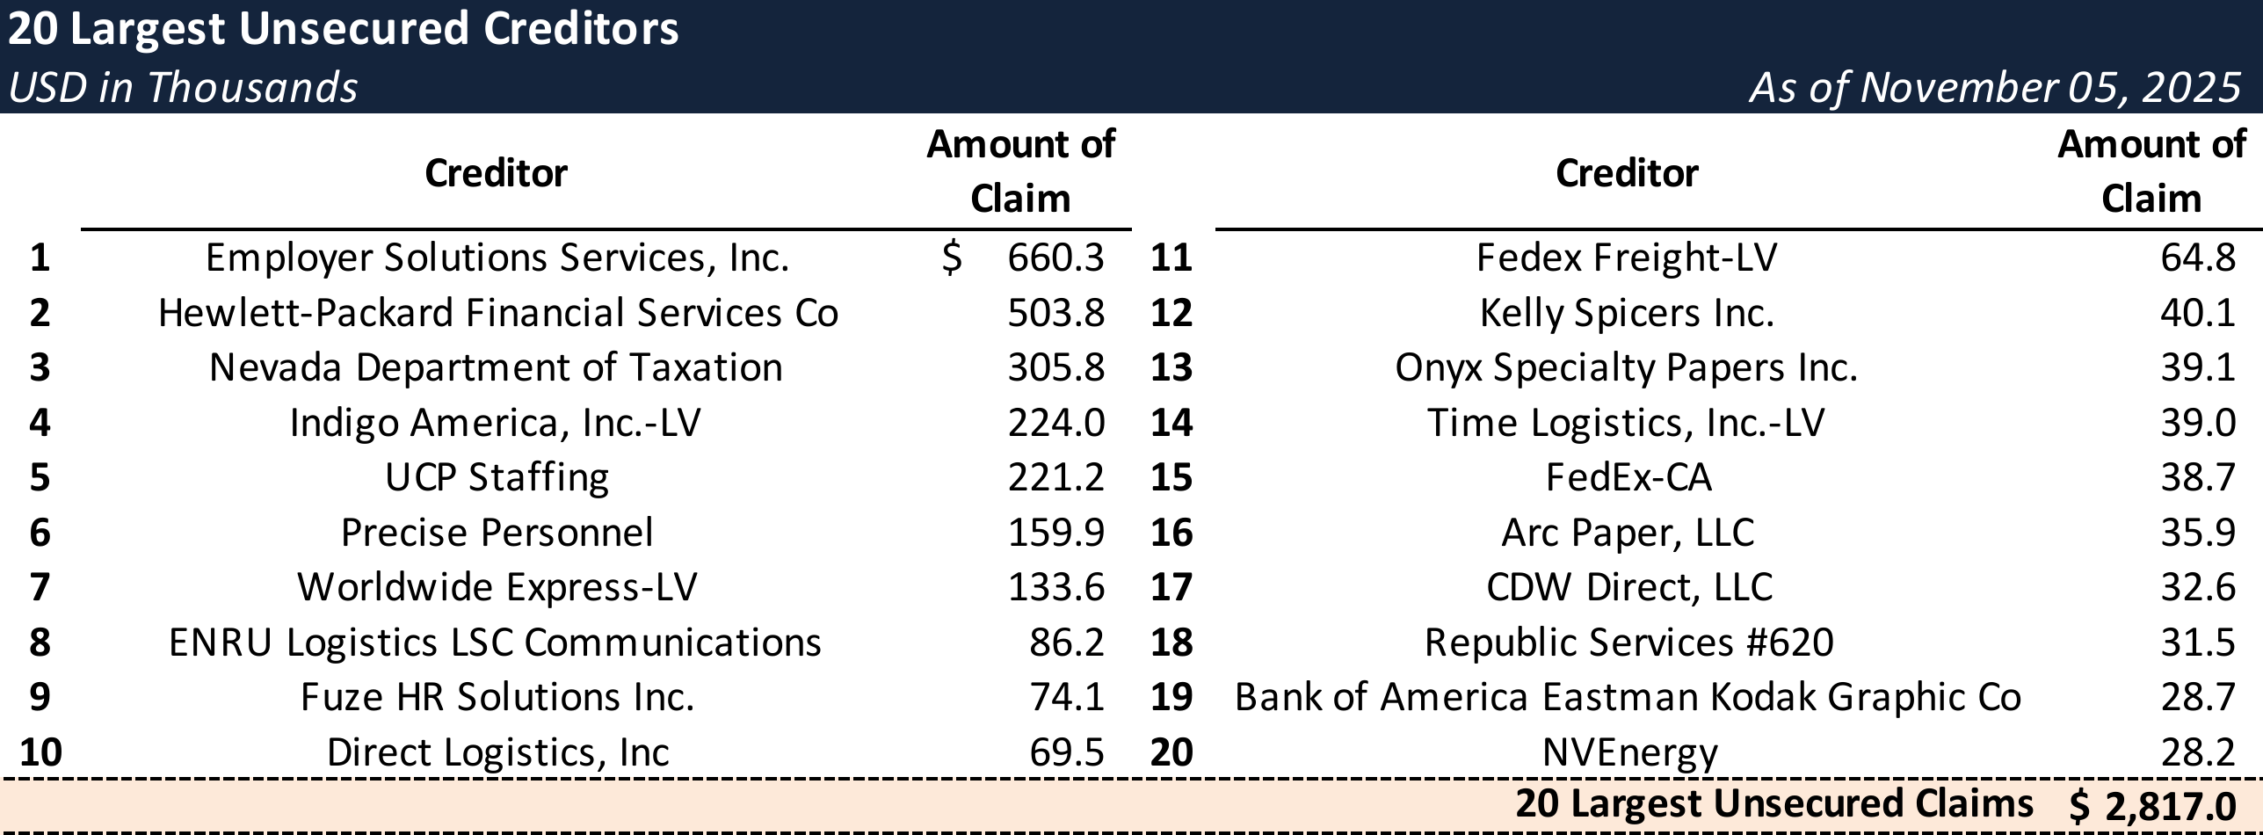
Task: Click the '20 Largest Unsecured Claims' label
Action: 1773,803
